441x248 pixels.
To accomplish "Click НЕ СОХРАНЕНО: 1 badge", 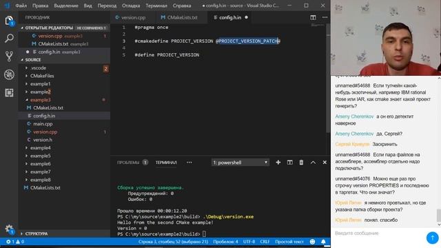I will click(92, 28).
